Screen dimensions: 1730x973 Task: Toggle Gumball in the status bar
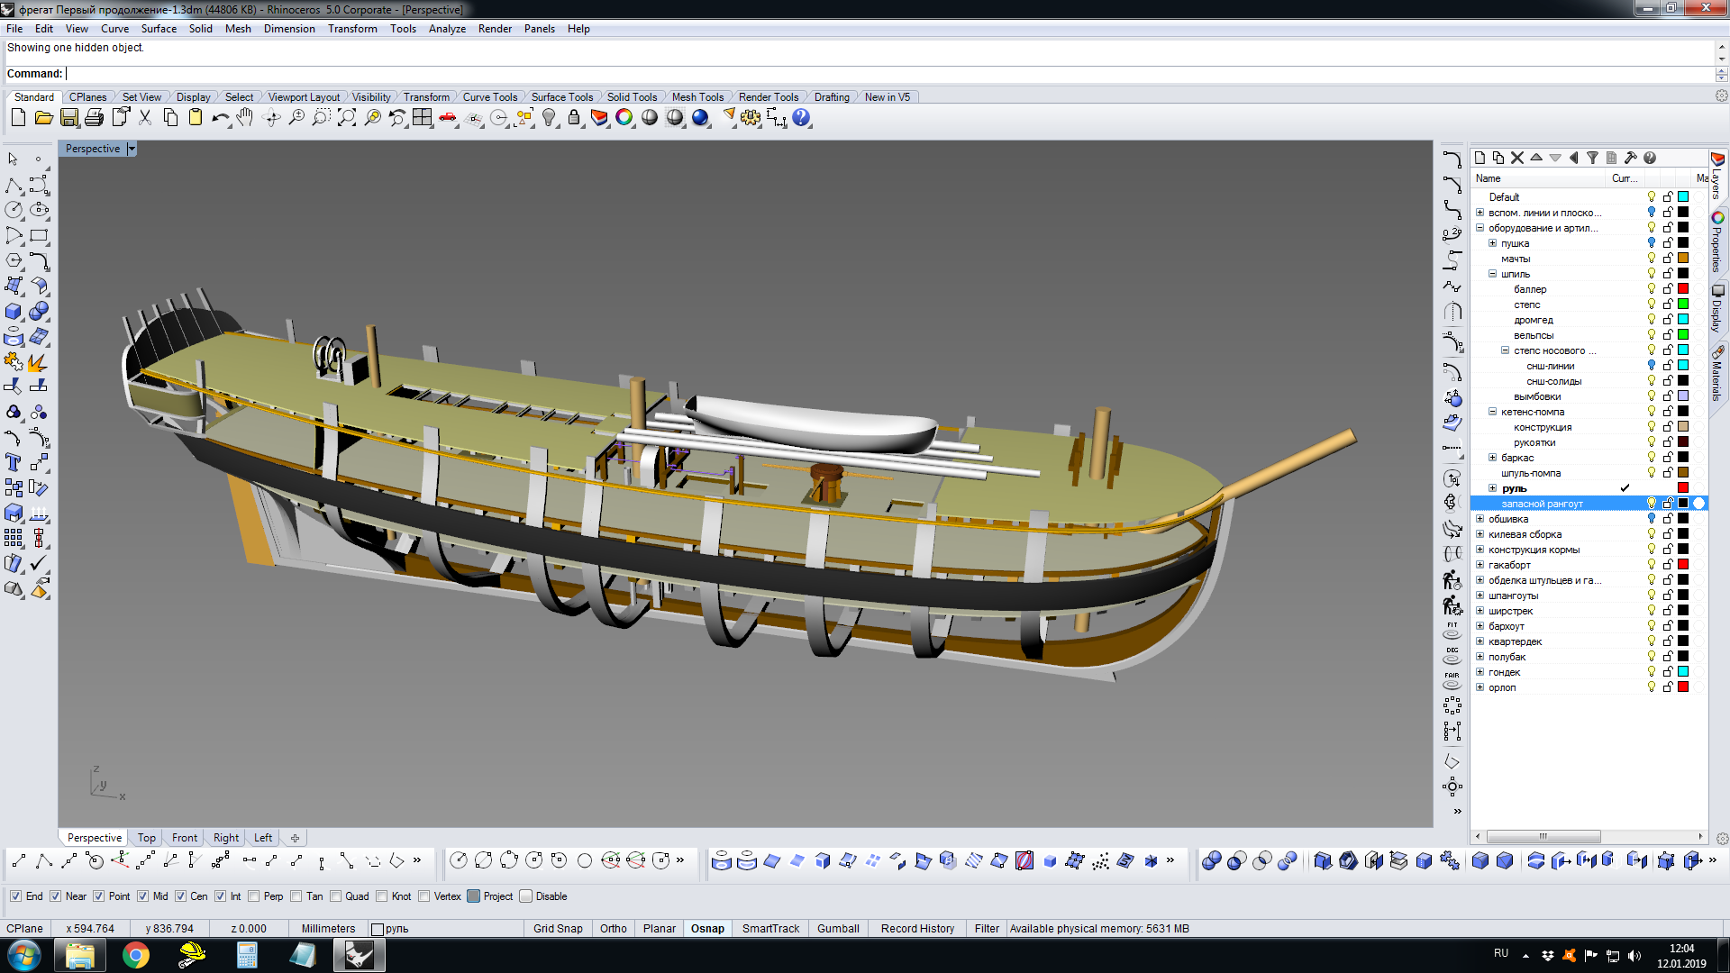point(838,929)
